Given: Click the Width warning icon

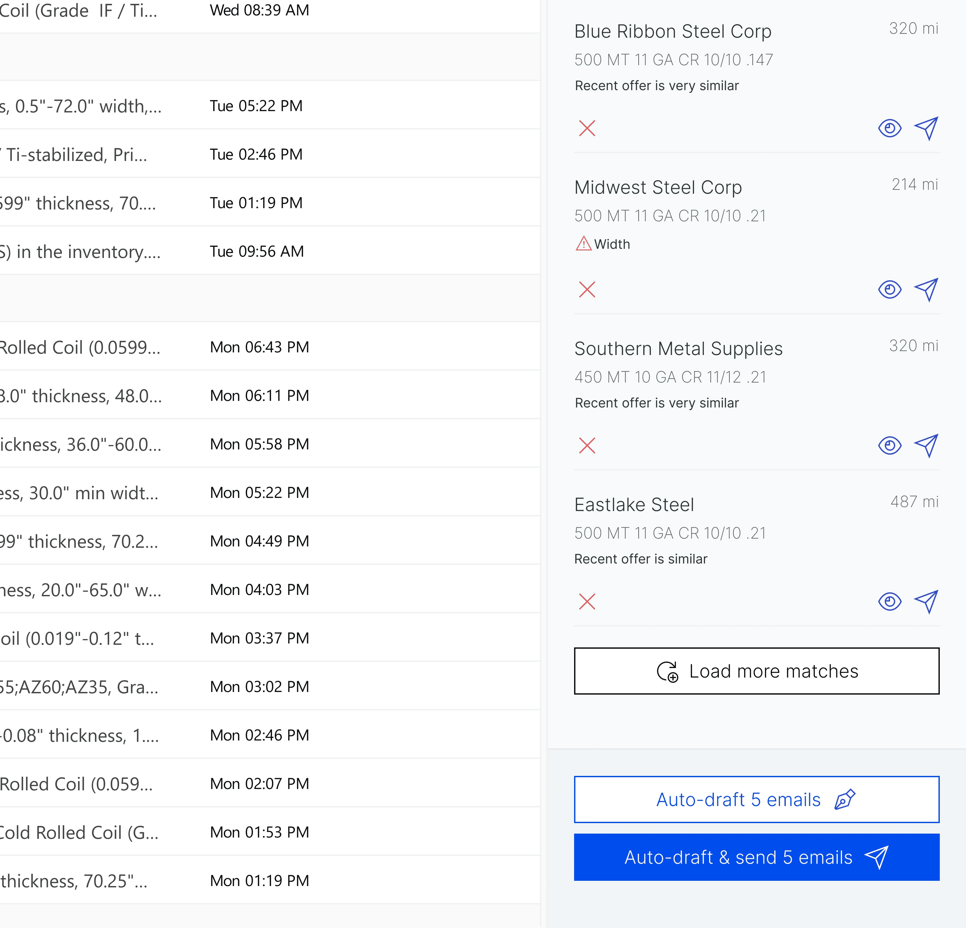Looking at the screenshot, I should (584, 244).
